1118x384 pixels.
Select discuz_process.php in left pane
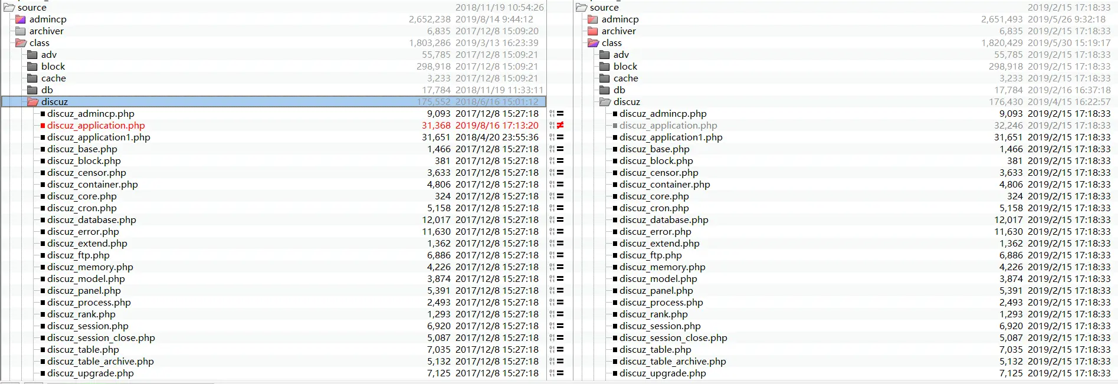(89, 303)
